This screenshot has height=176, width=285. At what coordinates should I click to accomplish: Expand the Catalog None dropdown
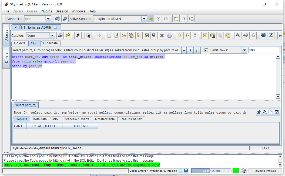52,36
